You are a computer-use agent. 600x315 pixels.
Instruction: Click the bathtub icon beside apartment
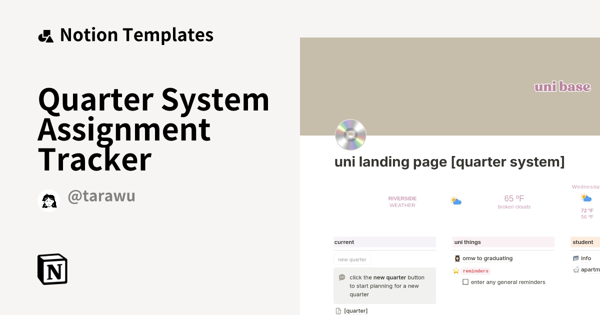(x=576, y=269)
